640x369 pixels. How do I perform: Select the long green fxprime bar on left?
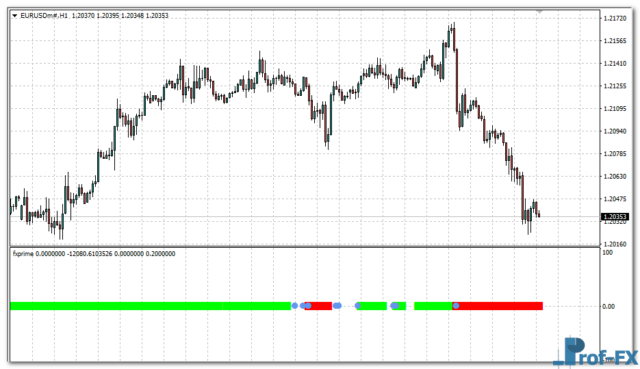[x=151, y=305]
